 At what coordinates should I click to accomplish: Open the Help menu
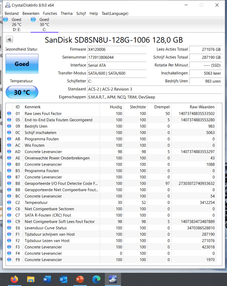[x=94, y=14]
